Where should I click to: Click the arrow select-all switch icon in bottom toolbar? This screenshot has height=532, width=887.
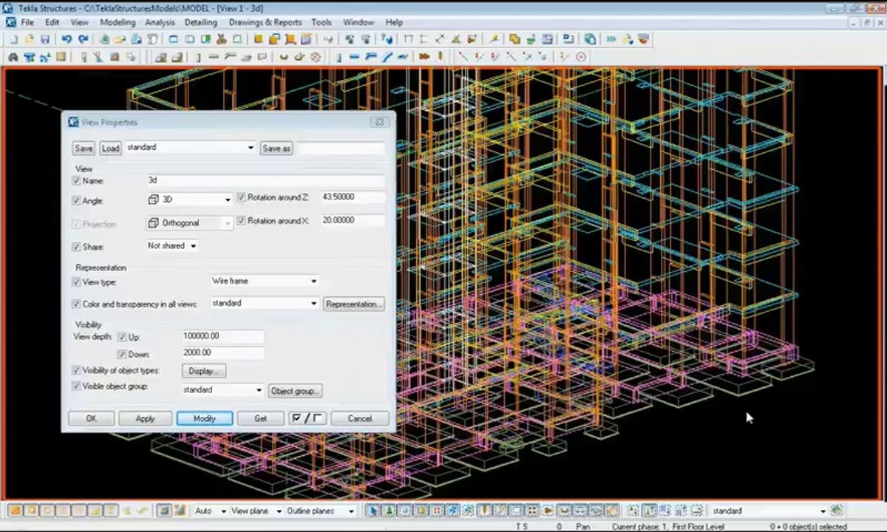pos(373,511)
